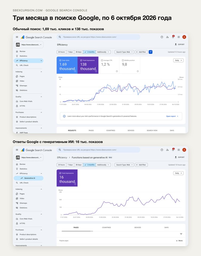Open the help icon in the Efficiency report window header

[162, 37]
